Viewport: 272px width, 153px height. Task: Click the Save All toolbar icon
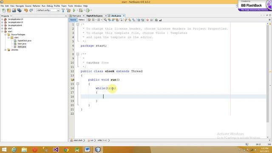[x=19, y=10]
